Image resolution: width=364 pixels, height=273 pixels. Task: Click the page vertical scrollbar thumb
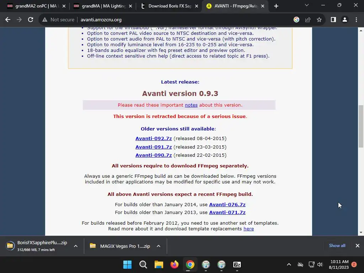tap(361, 126)
